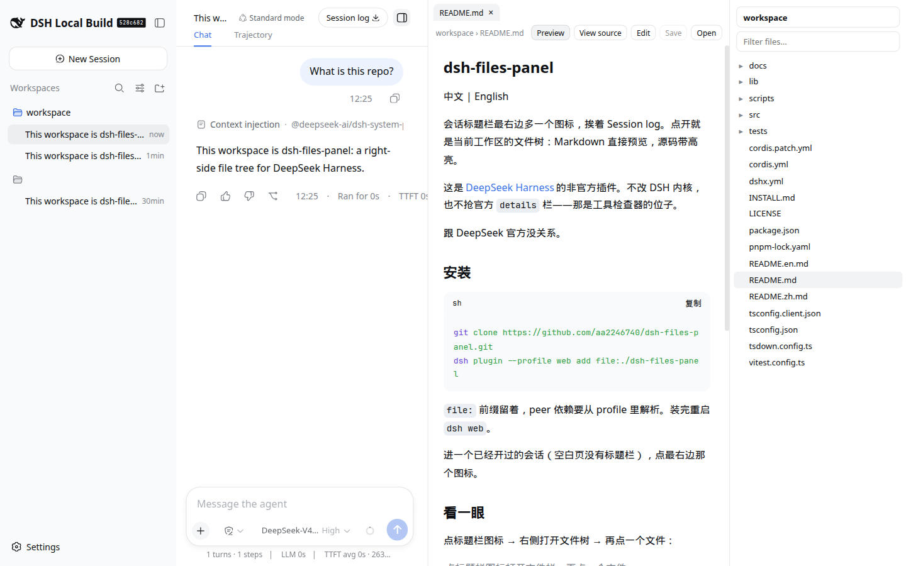Click the Message the agent input
This screenshot has height=566, width=906.
[299, 504]
